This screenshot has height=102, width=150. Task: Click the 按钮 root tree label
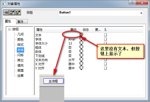(x=15, y=29)
